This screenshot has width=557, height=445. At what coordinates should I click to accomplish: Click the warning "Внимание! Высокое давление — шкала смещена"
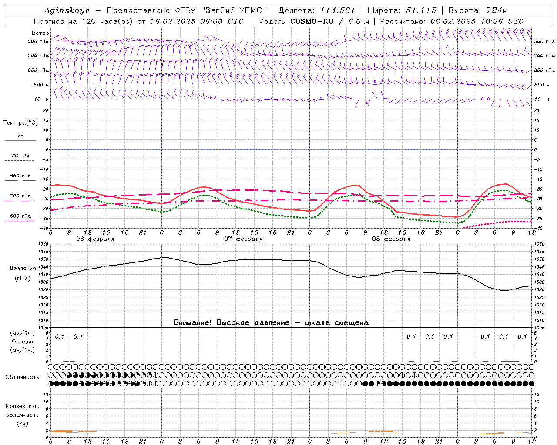tap(271, 323)
